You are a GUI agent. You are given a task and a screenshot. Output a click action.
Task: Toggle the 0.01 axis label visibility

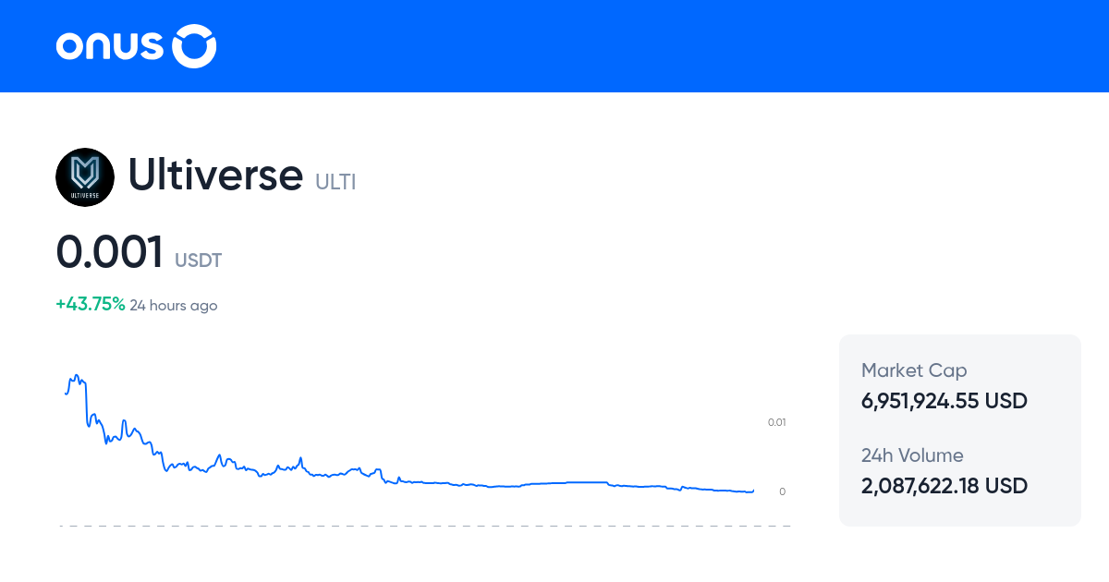[x=776, y=421]
